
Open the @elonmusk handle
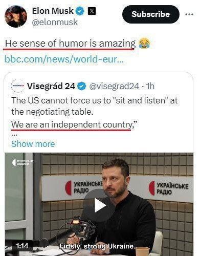55,23
